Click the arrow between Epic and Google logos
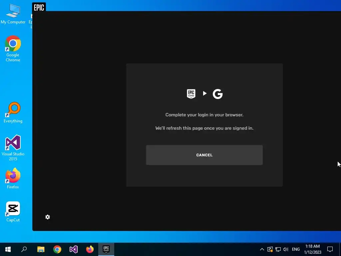Screen dimensions: 341x256 coord(205,93)
